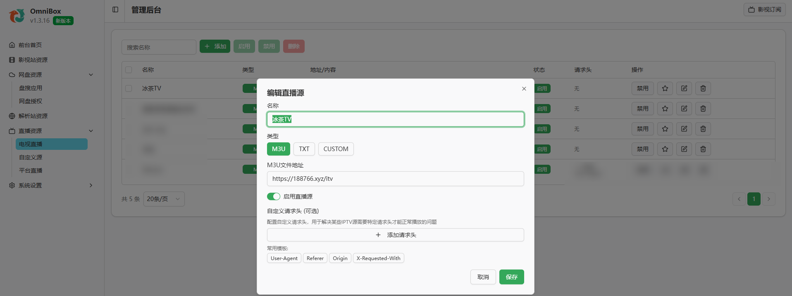The image size is (792, 296).
Task: Insert the X-Requested-With header template
Action: tap(378, 258)
